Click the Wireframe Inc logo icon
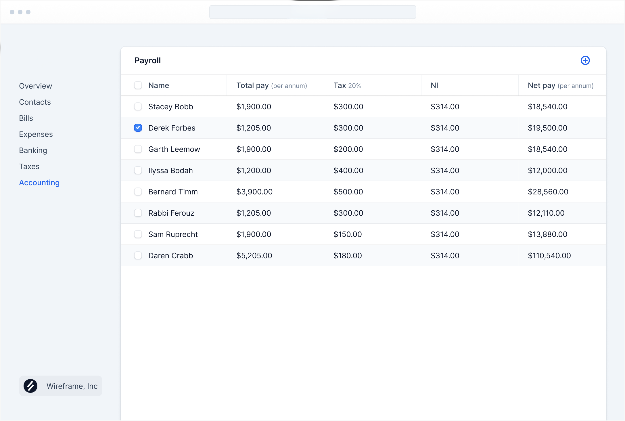 (30, 386)
